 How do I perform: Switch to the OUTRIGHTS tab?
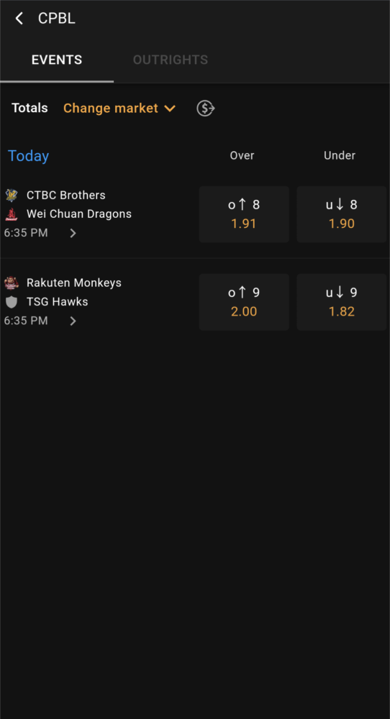(171, 60)
